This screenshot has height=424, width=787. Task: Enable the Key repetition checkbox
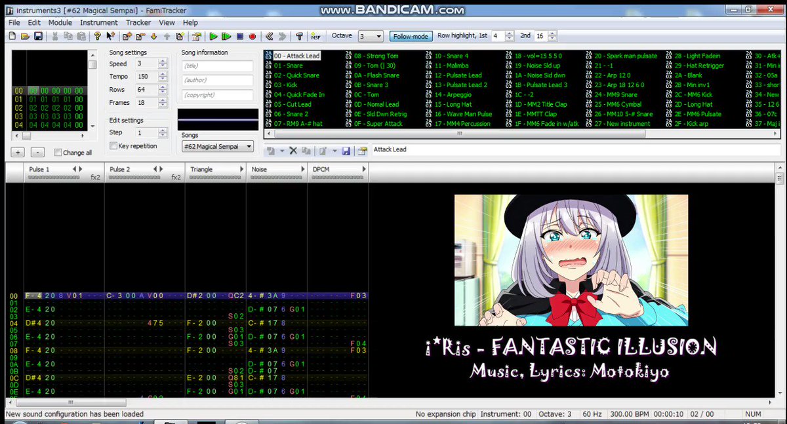[x=113, y=145]
